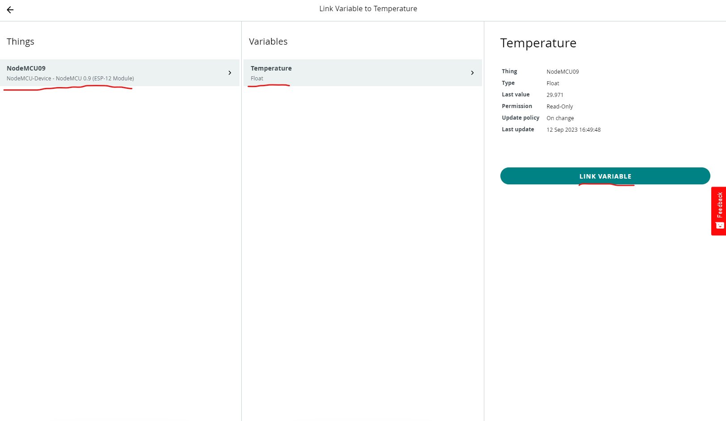Click the Last update label
Viewport: 726px width, 421px height.
[518, 129]
